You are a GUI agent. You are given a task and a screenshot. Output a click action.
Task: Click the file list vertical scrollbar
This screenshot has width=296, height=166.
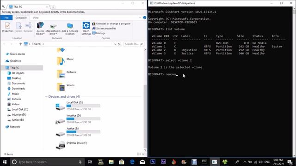[145, 116]
